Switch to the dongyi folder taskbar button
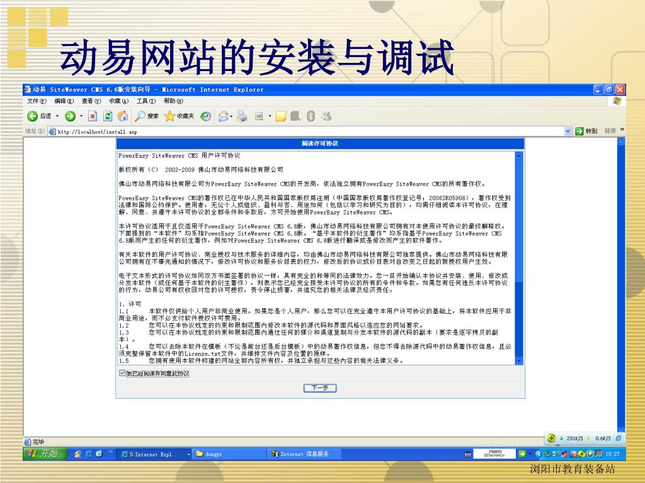The height and width of the screenshot is (483, 645). (229, 454)
